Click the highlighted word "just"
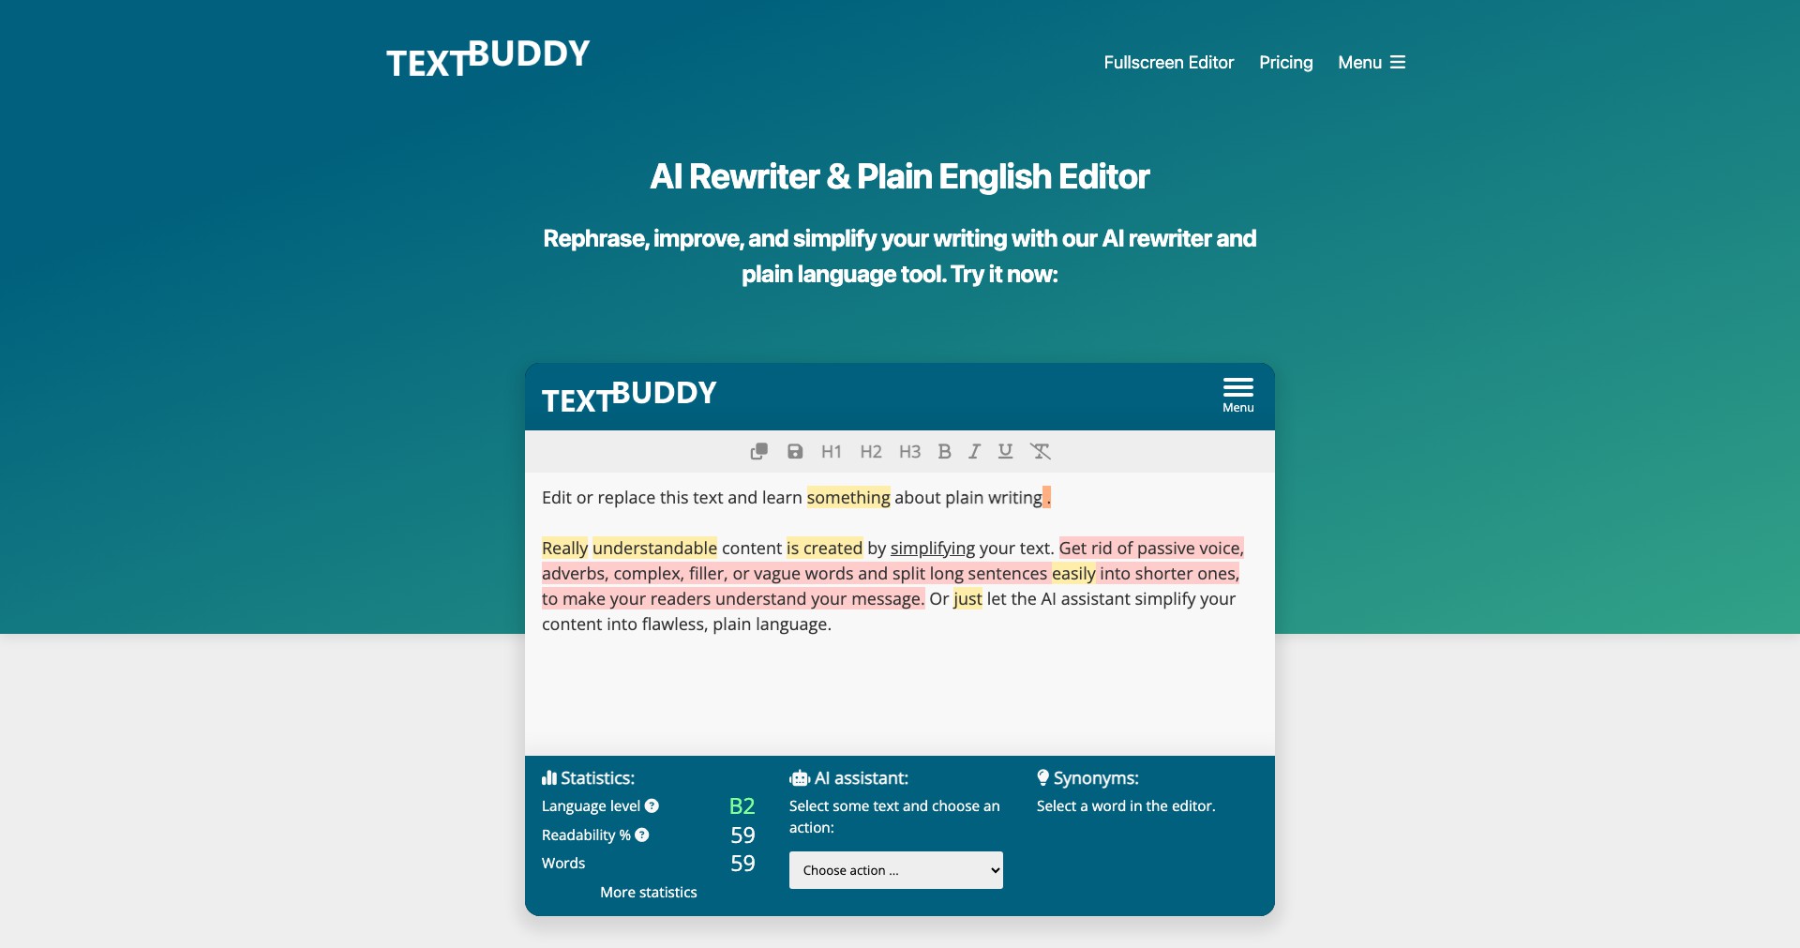Screen dimensions: 1800x948 [x=967, y=599]
